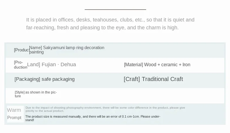Click the line "far-reaching, fresh and pleasing to the eye"
230x133 pixels.
coord(102,28)
